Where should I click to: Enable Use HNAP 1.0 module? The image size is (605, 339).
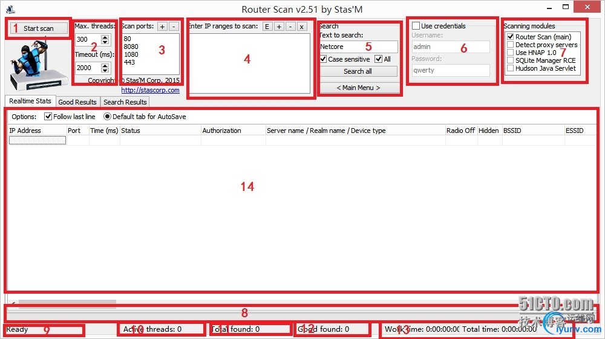tap(511, 53)
